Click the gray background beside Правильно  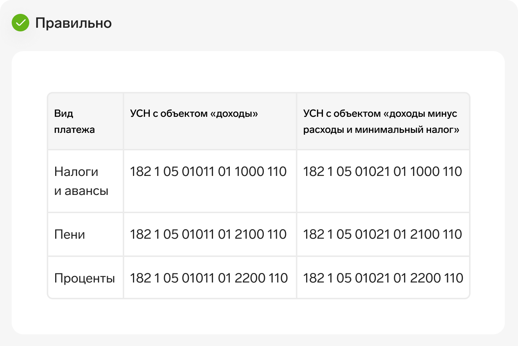click(x=311, y=23)
